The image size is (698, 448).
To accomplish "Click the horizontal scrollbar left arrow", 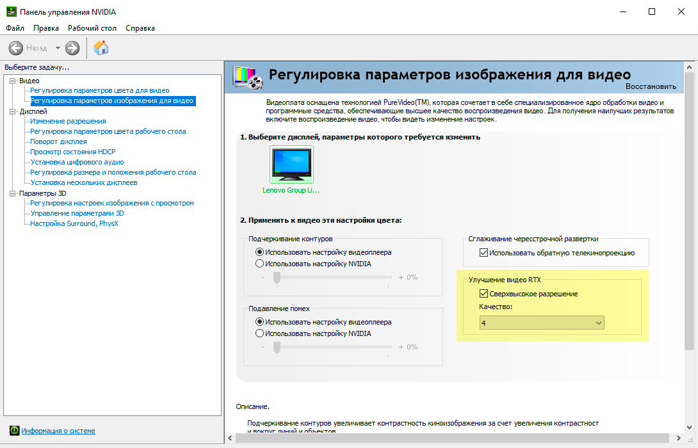I will pyautogui.click(x=230, y=438).
